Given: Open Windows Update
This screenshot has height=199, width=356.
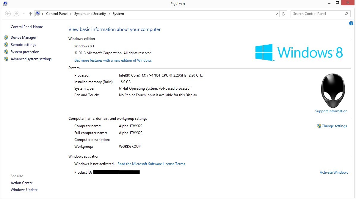Looking at the screenshot, I should tap(24, 190).
